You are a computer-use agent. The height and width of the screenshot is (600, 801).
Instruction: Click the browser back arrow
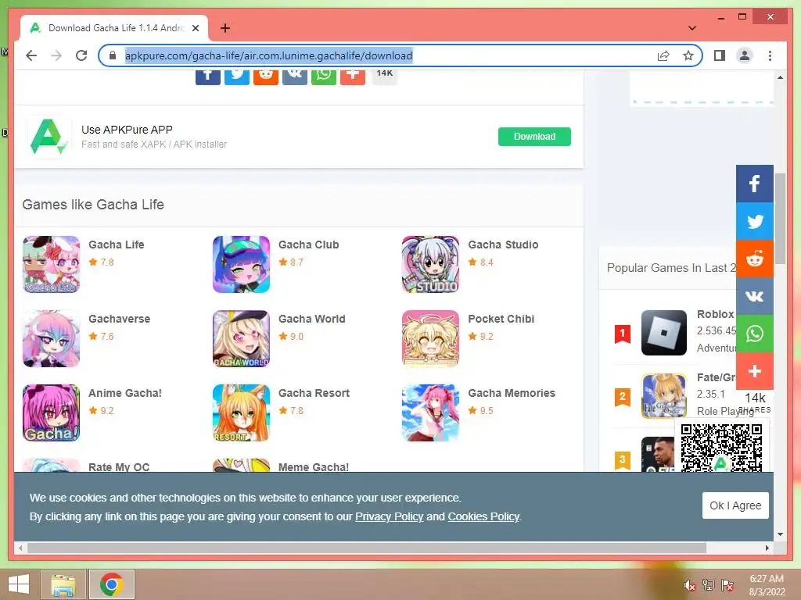[31, 55]
